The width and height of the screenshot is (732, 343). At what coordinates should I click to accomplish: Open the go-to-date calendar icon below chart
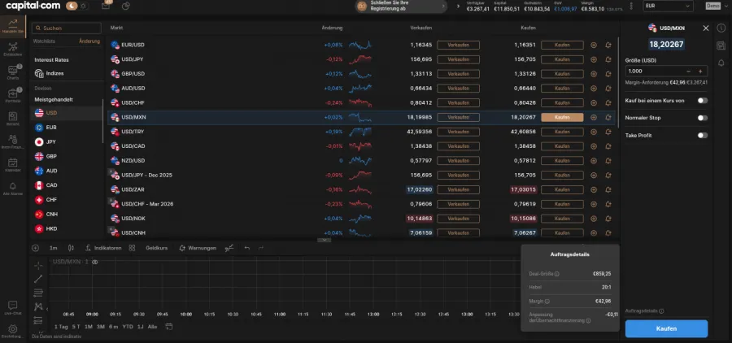[169, 326]
